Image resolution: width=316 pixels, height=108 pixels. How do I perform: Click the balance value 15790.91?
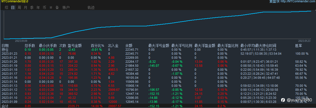pos(132,90)
